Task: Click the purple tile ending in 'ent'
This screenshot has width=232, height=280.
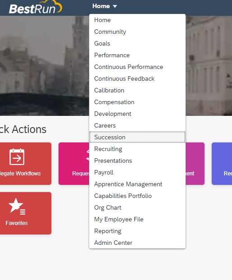Action: pos(195,164)
